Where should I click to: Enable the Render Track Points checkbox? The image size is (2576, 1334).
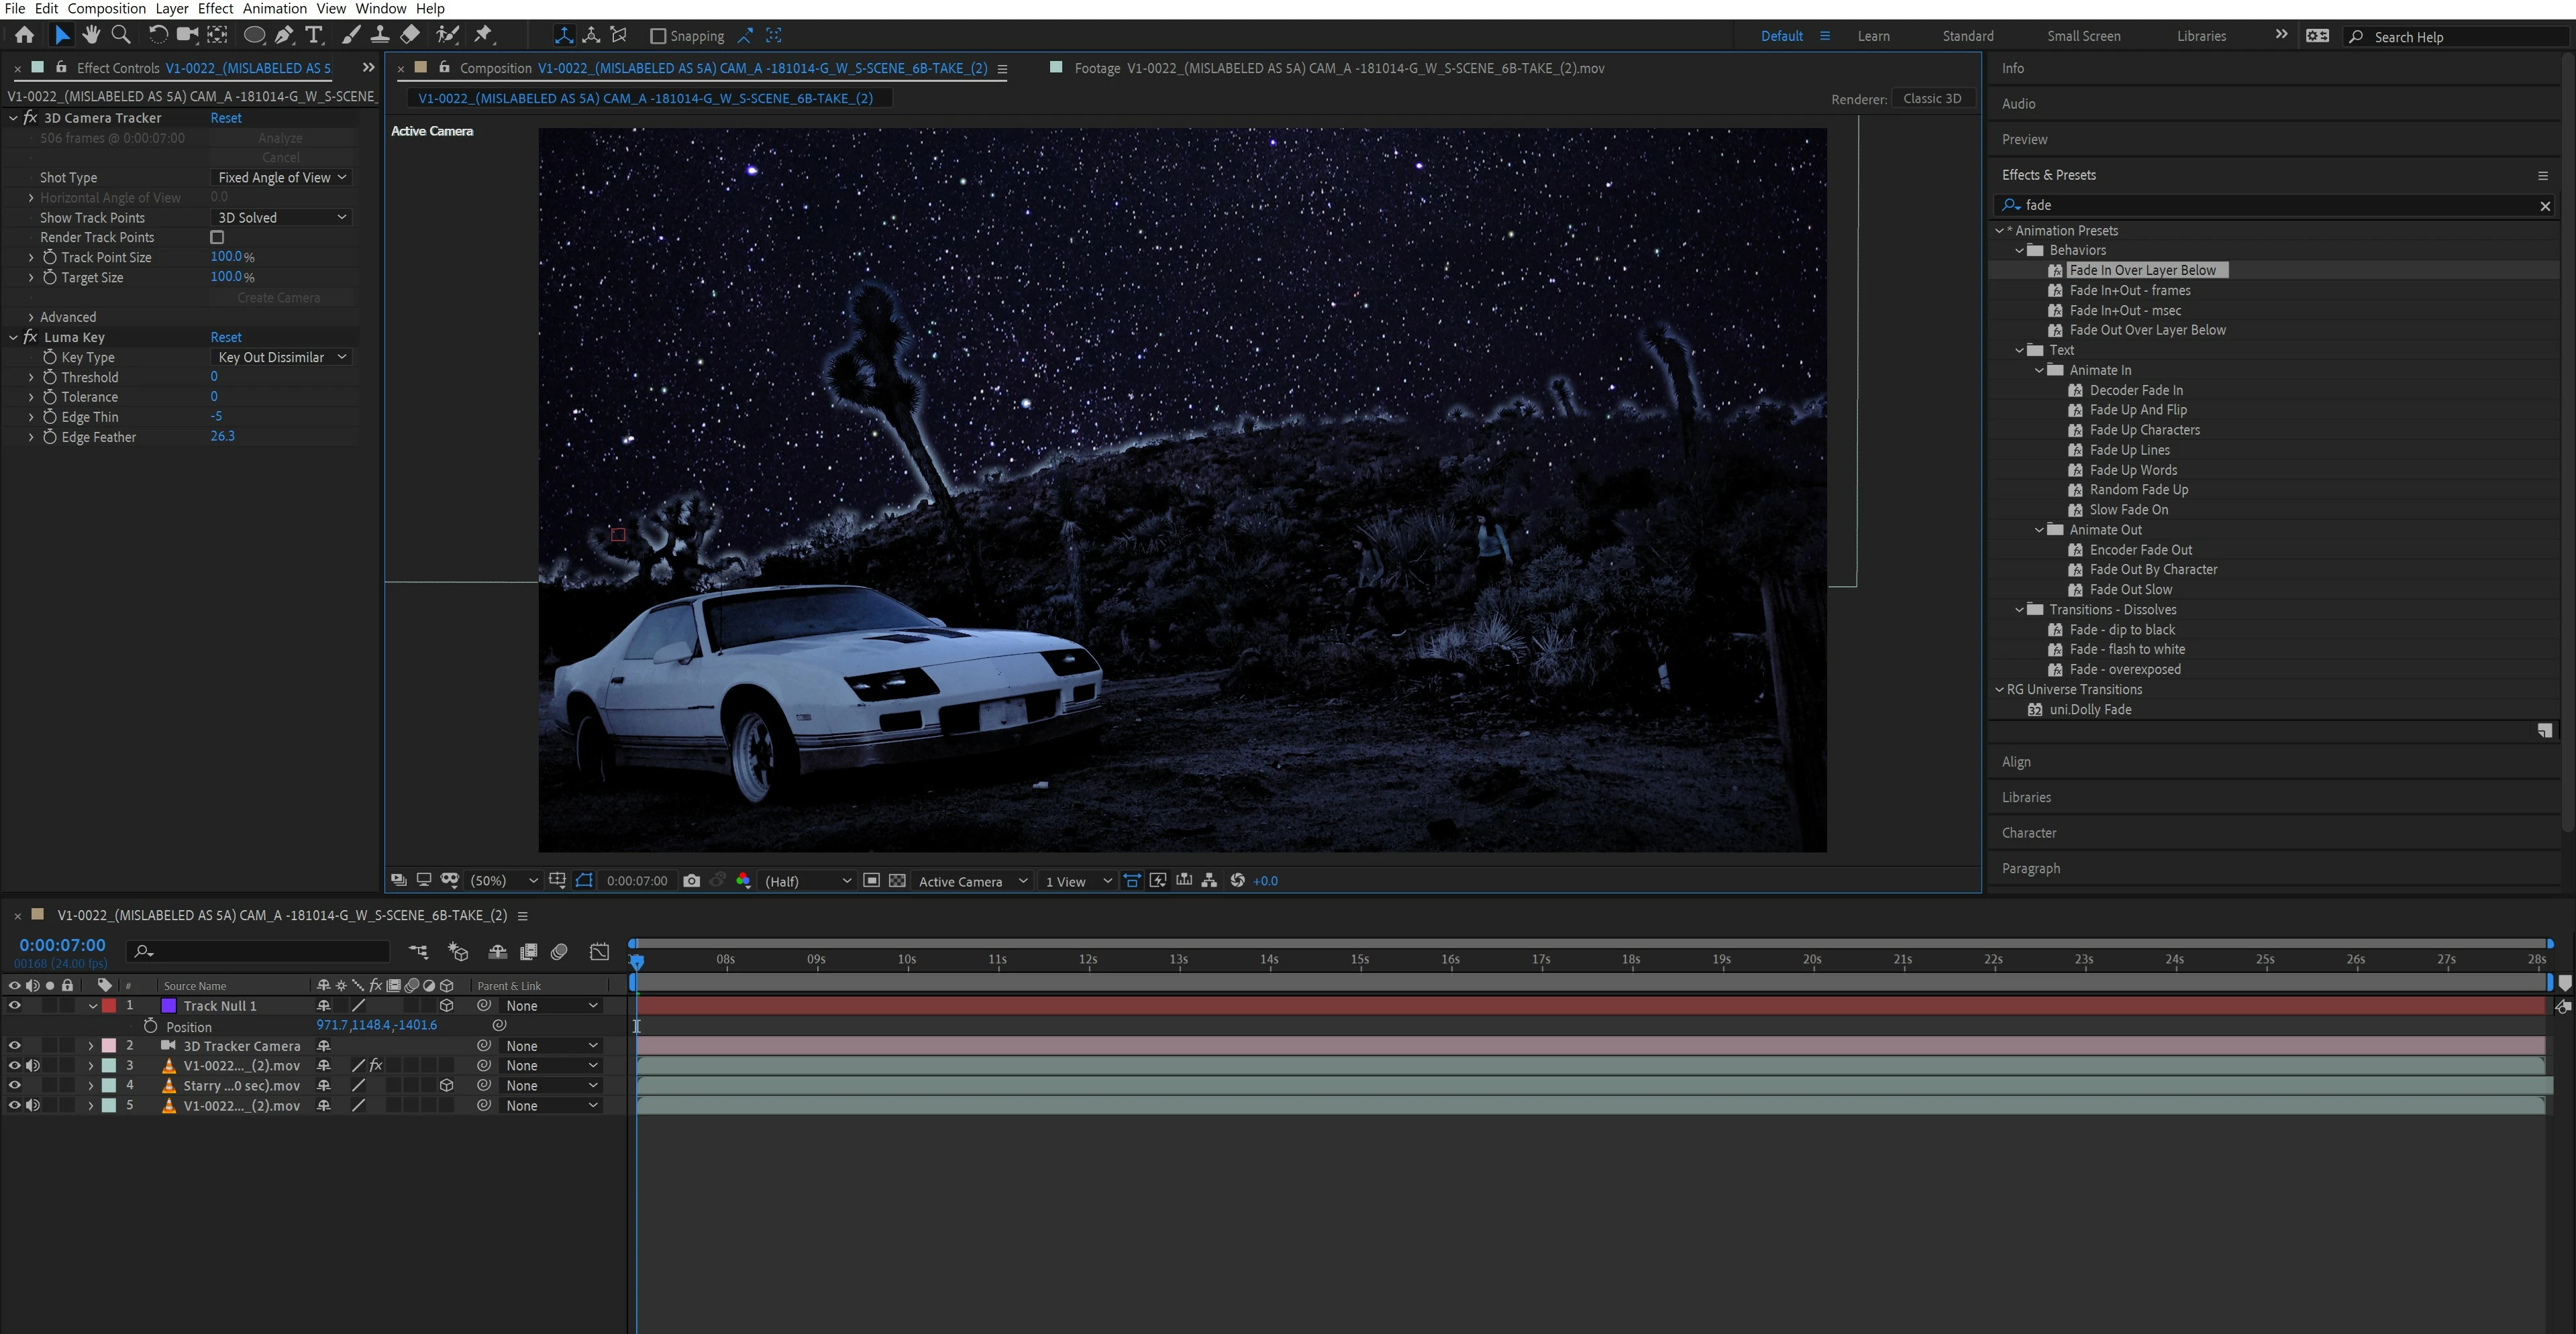[x=217, y=237]
